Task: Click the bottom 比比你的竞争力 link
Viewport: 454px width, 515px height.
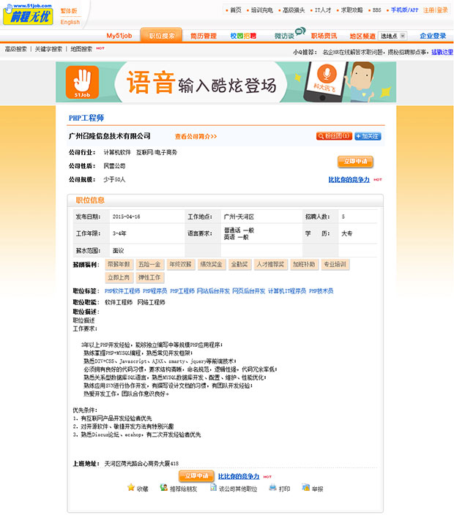Action: pos(239,476)
